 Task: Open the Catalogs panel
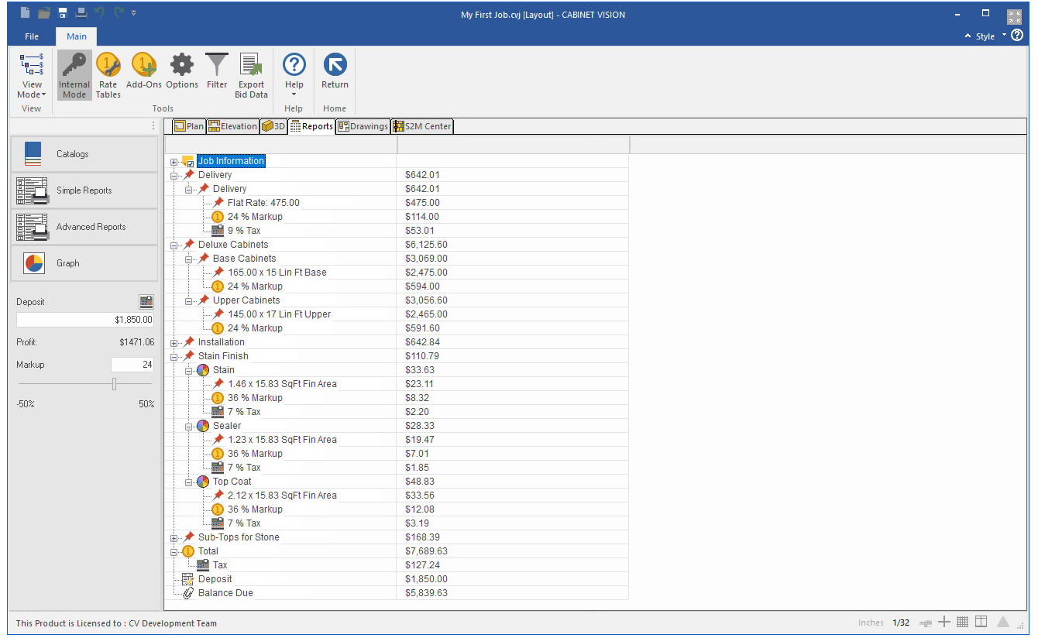[x=84, y=154]
